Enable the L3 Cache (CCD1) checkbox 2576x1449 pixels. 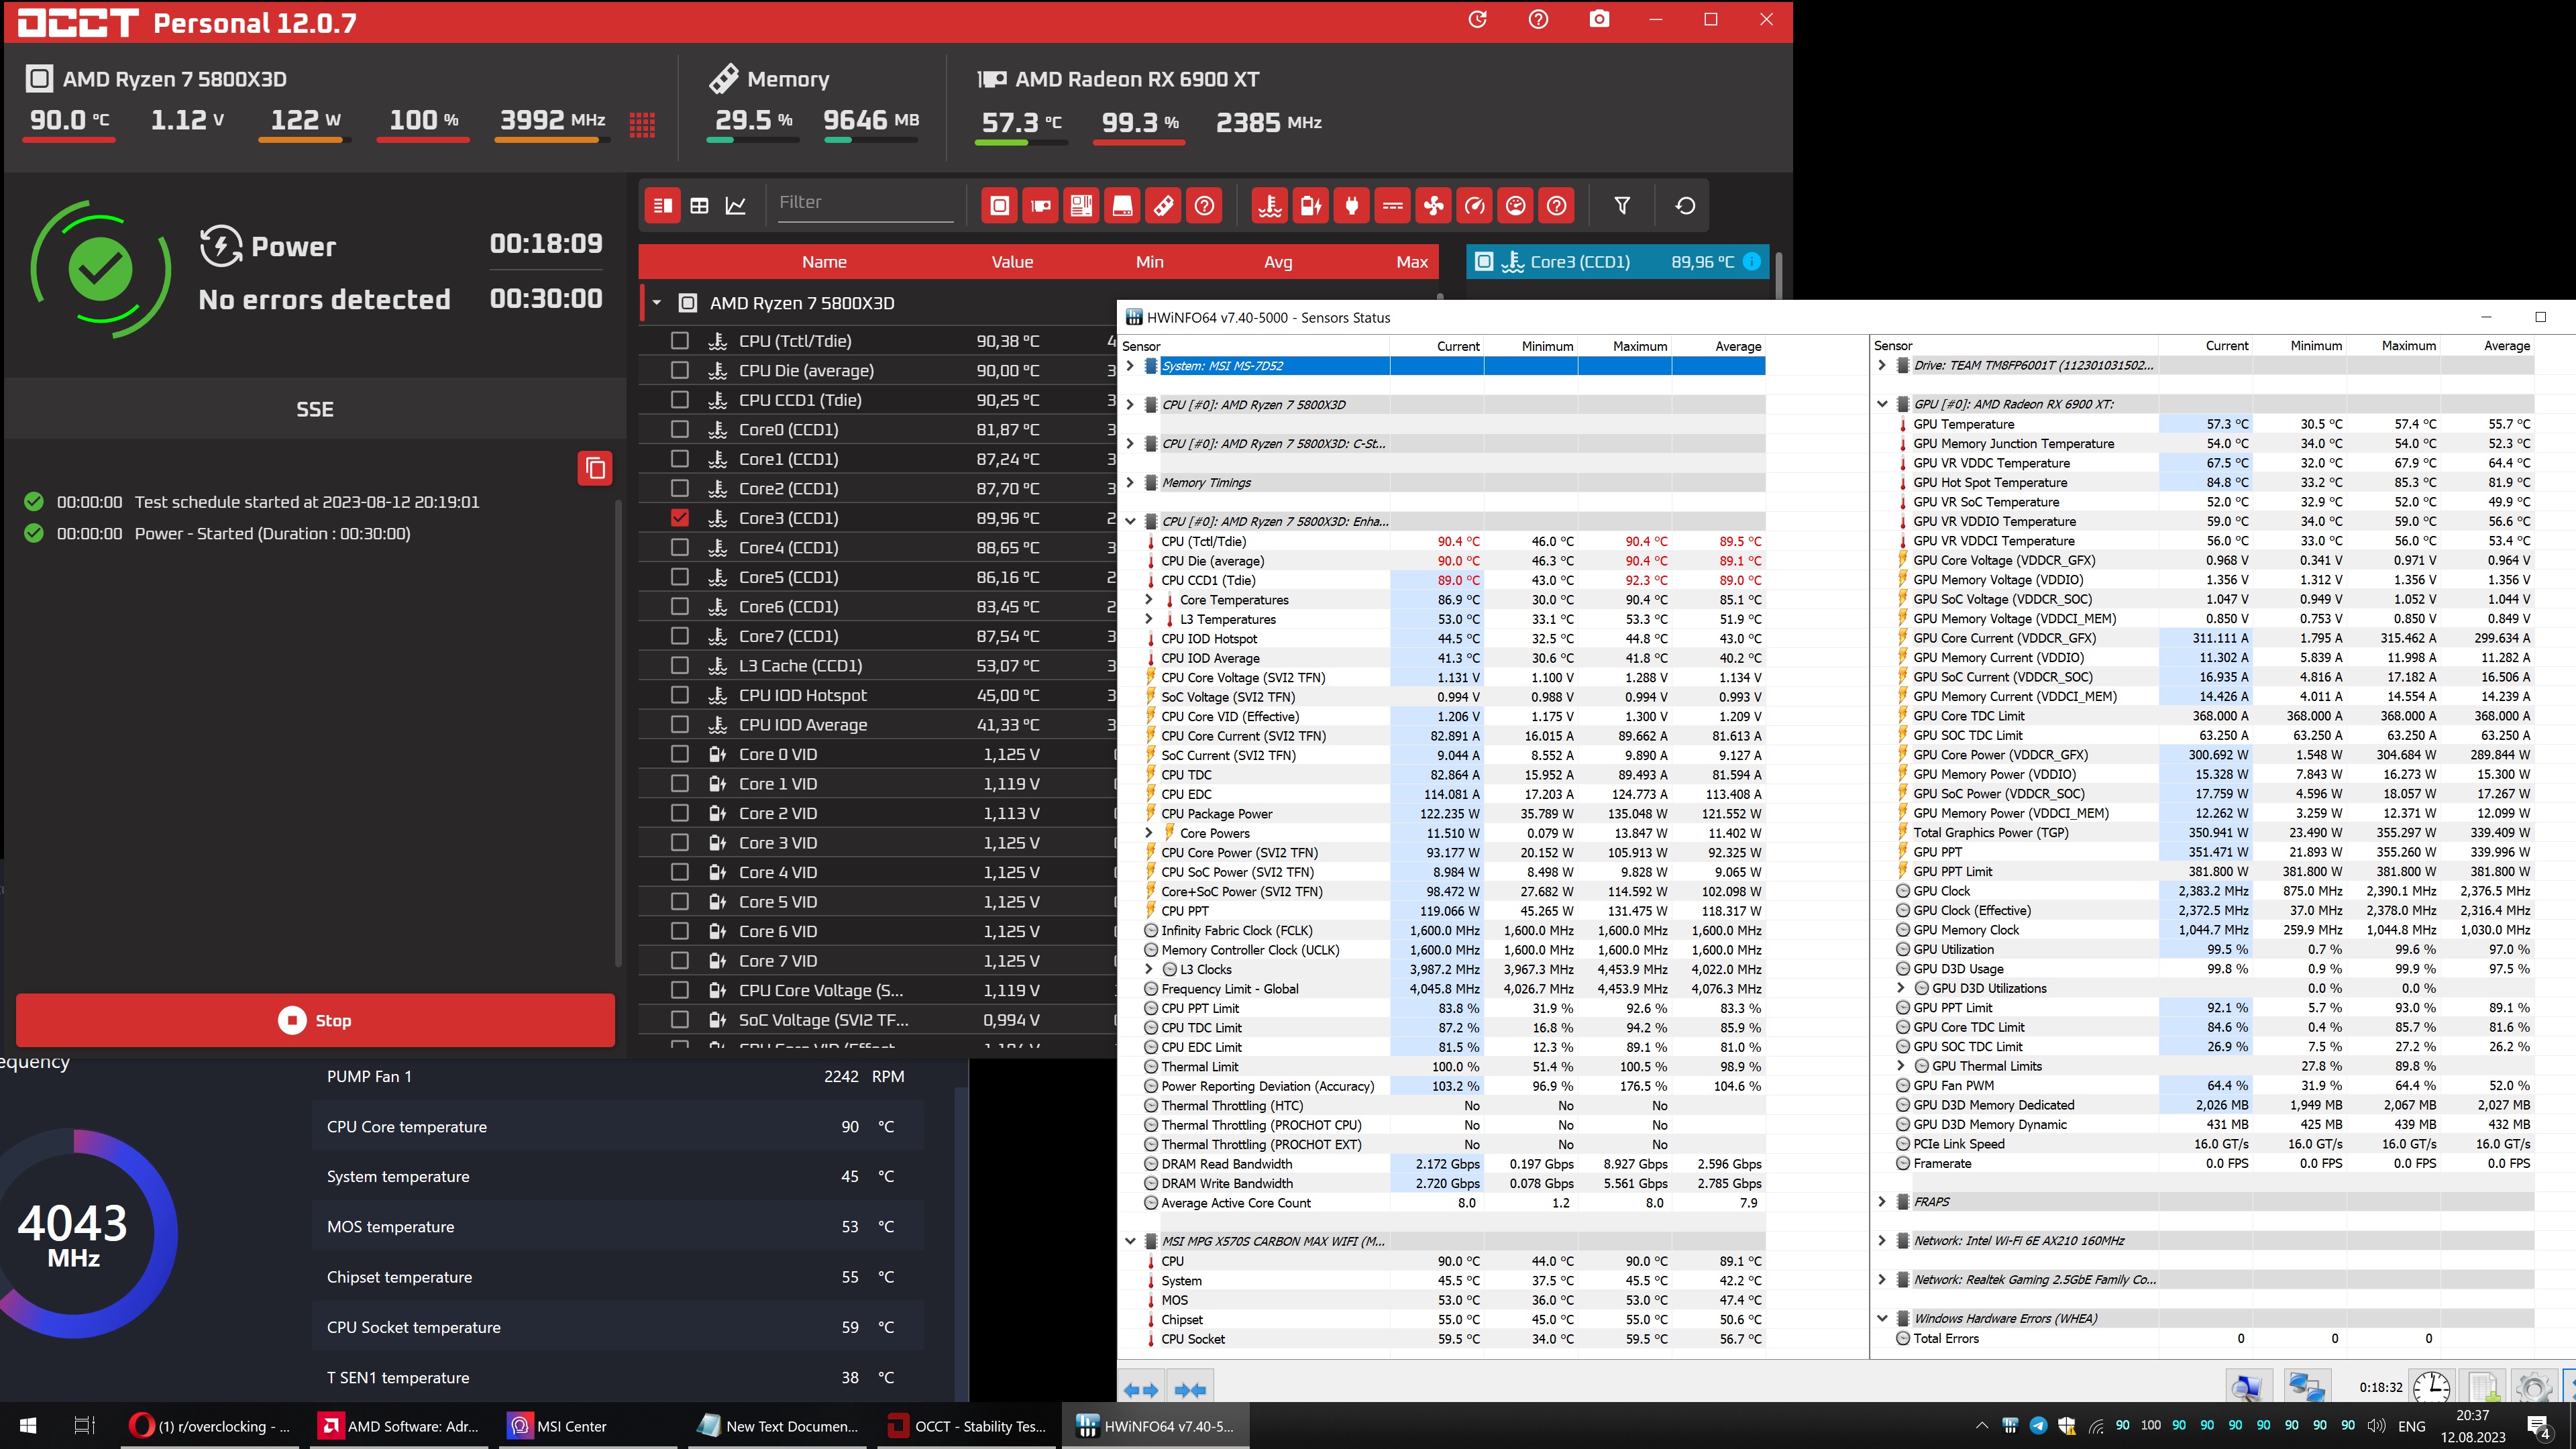coord(680,666)
